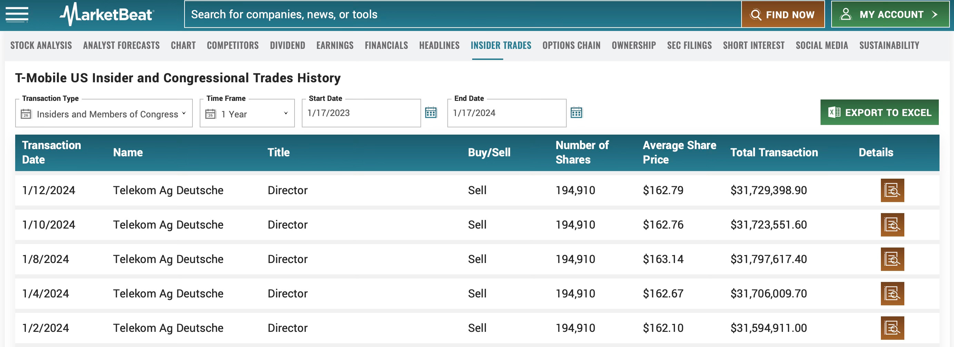The width and height of the screenshot is (954, 347).
Task: Sort by Transaction Date column header
Action: (x=51, y=152)
